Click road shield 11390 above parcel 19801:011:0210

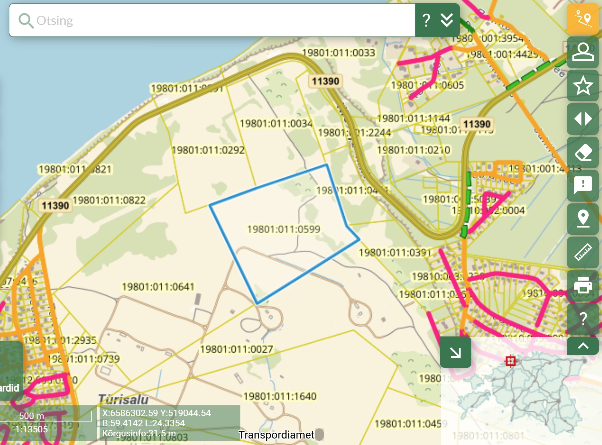[x=477, y=124]
